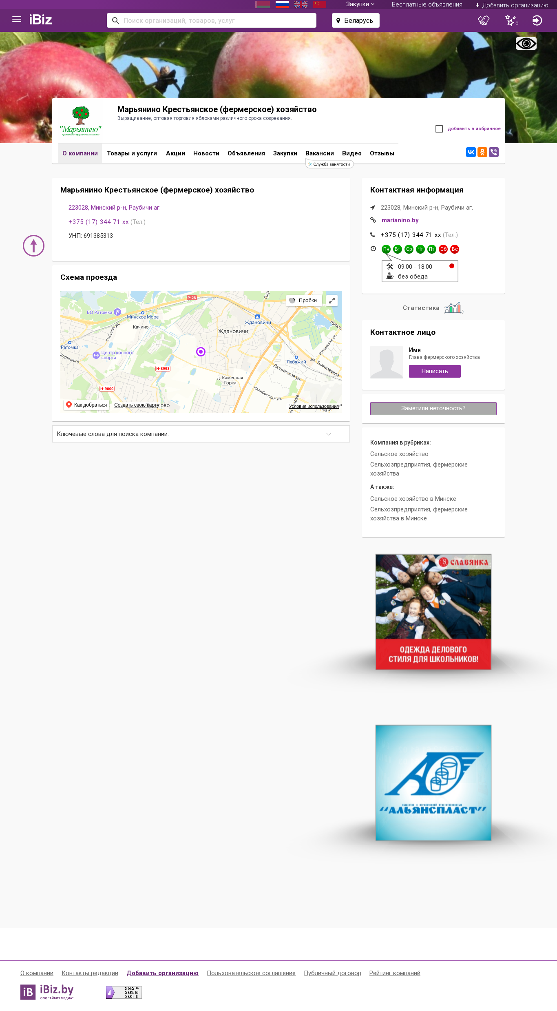Expand the map to fullscreen
This screenshot has width=557, height=1011.
(332, 301)
